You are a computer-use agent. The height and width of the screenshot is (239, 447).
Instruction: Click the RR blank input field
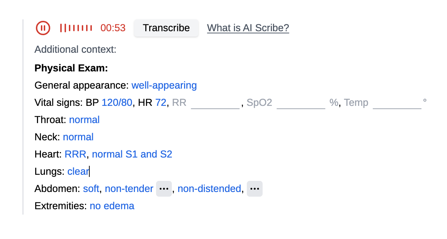click(215, 103)
